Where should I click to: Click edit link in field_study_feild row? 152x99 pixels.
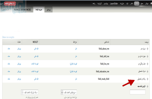(19, 79)
